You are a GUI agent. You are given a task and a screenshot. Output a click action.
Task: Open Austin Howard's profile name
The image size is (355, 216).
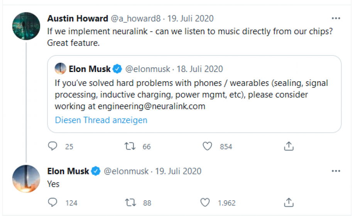pyautogui.click(x=78, y=18)
